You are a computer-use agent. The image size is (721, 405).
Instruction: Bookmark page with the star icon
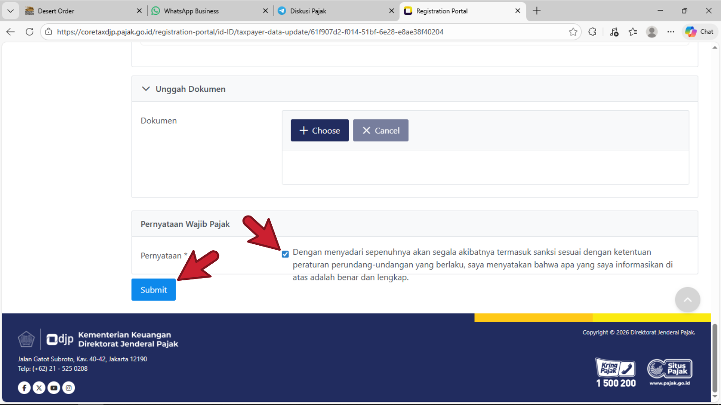click(x=573, y=32)
